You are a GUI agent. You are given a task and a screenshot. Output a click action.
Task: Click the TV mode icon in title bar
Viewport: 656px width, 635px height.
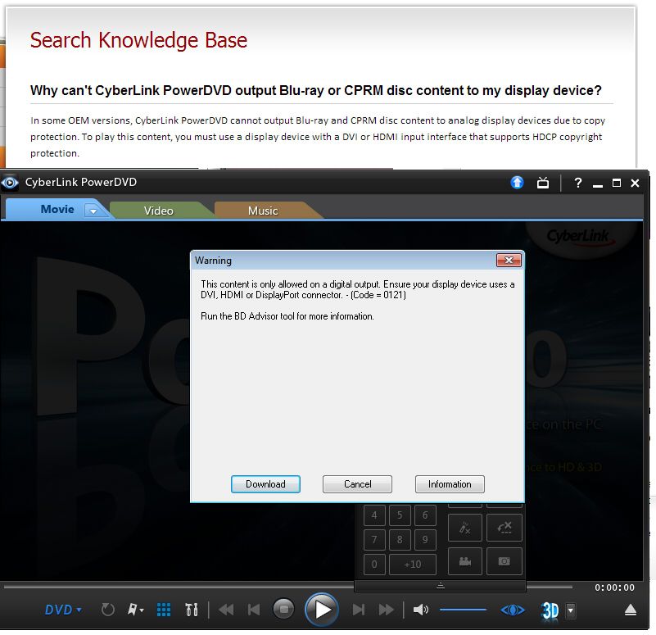click(543, 183)
